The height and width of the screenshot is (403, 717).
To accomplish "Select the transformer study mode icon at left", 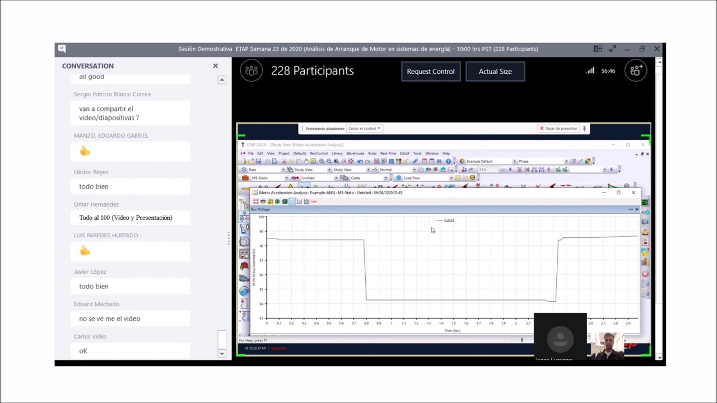I will point(244,218).
